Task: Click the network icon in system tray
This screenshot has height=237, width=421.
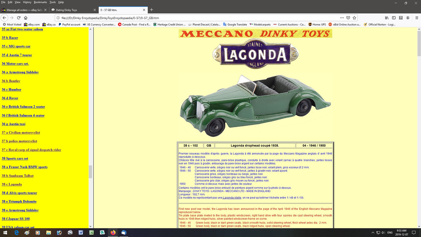Action: pyautogui.click(x=378, y=233)
